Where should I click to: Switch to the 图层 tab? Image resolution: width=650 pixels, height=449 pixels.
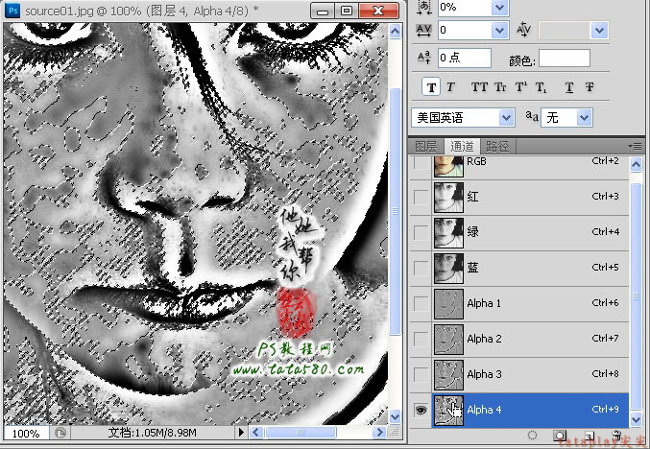coord(425,146)
